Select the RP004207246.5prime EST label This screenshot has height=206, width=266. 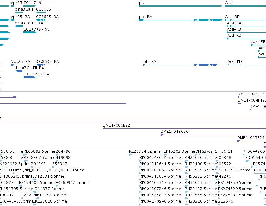(160, 189)
